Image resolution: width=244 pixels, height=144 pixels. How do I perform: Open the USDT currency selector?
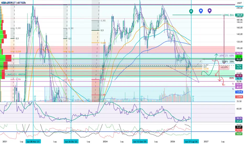[x=239, y=3]
